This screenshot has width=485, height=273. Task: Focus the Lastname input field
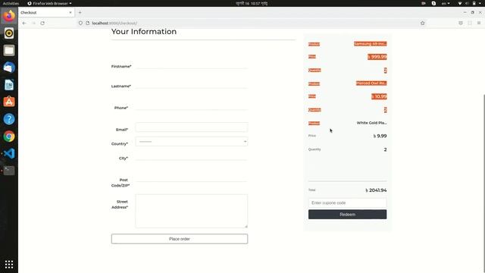click(x=192, y=84)
